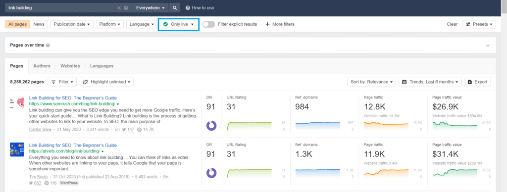Open the search field help question mark
507x192 pixels.
(126, 8)
